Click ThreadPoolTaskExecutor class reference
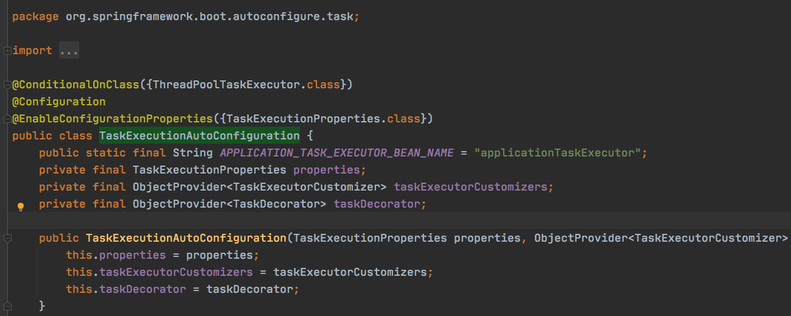This screenshot has width=791, height=316. 227,85
